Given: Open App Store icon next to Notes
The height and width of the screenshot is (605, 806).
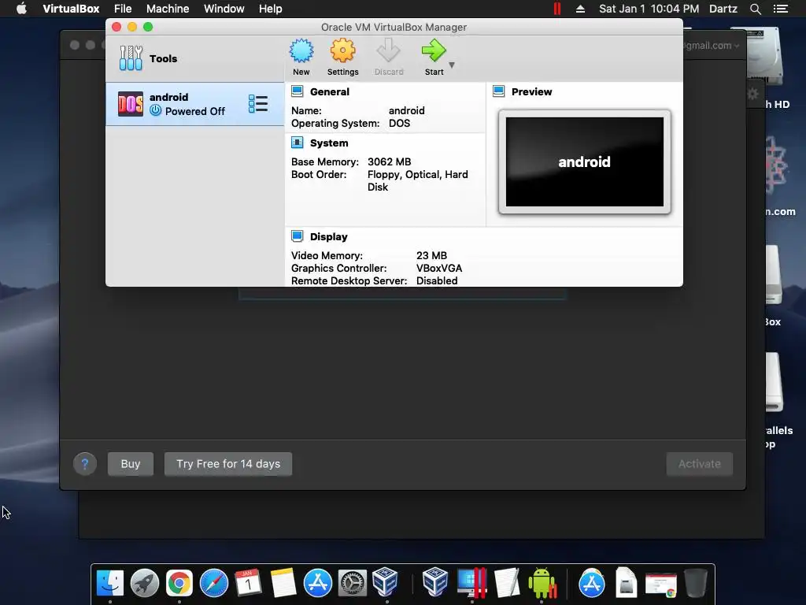Looking at the screenshot, I should (318, 583).
